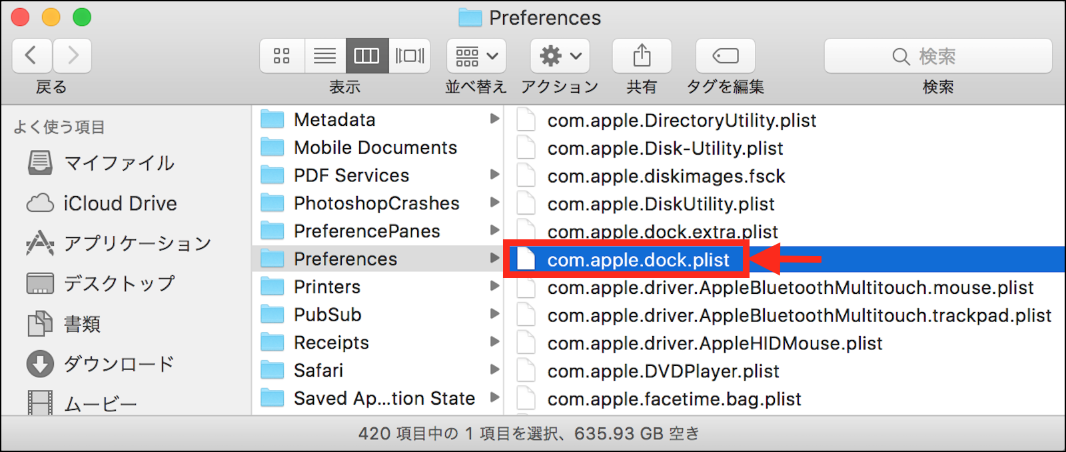Open iCloud Drive in sidebar
Viewport: 1066px width, 452px height.
click(120, 203)
